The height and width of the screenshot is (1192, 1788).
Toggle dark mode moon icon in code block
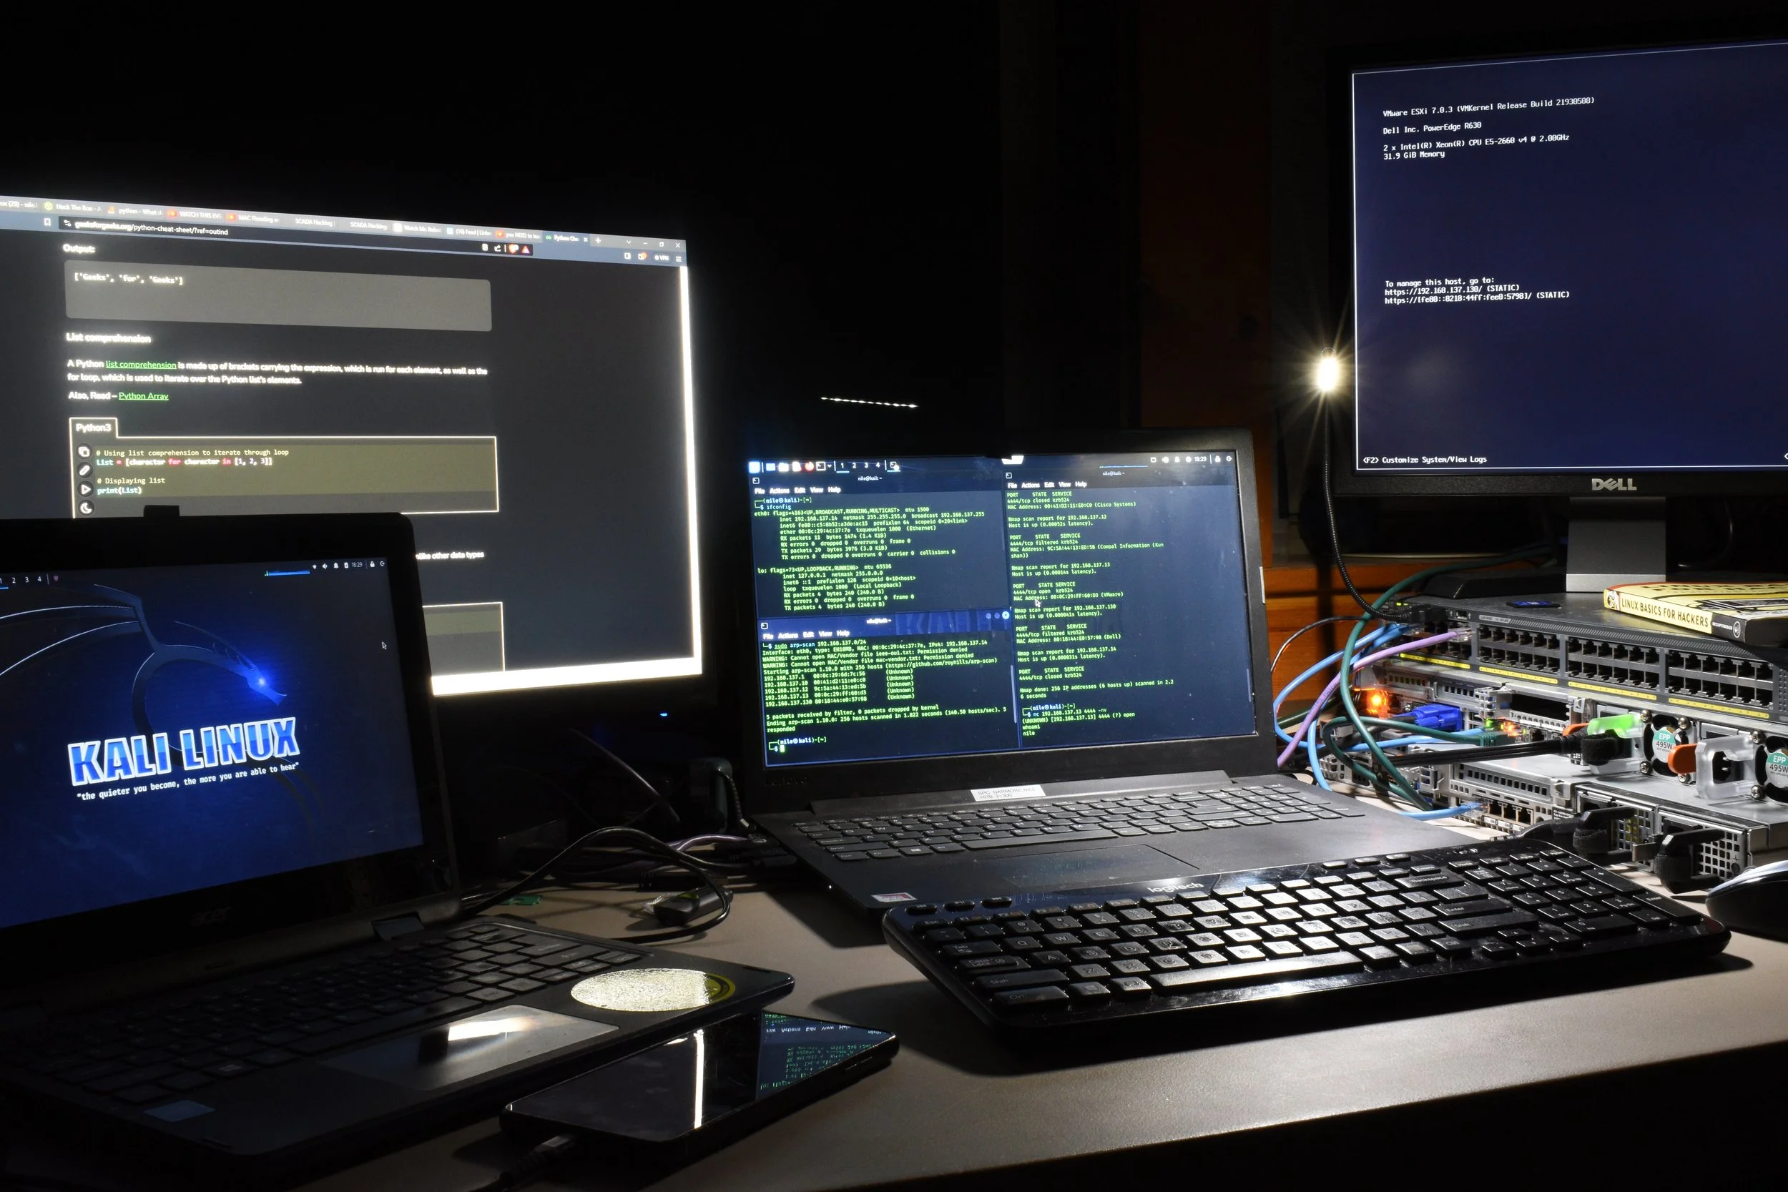[86, 508]
